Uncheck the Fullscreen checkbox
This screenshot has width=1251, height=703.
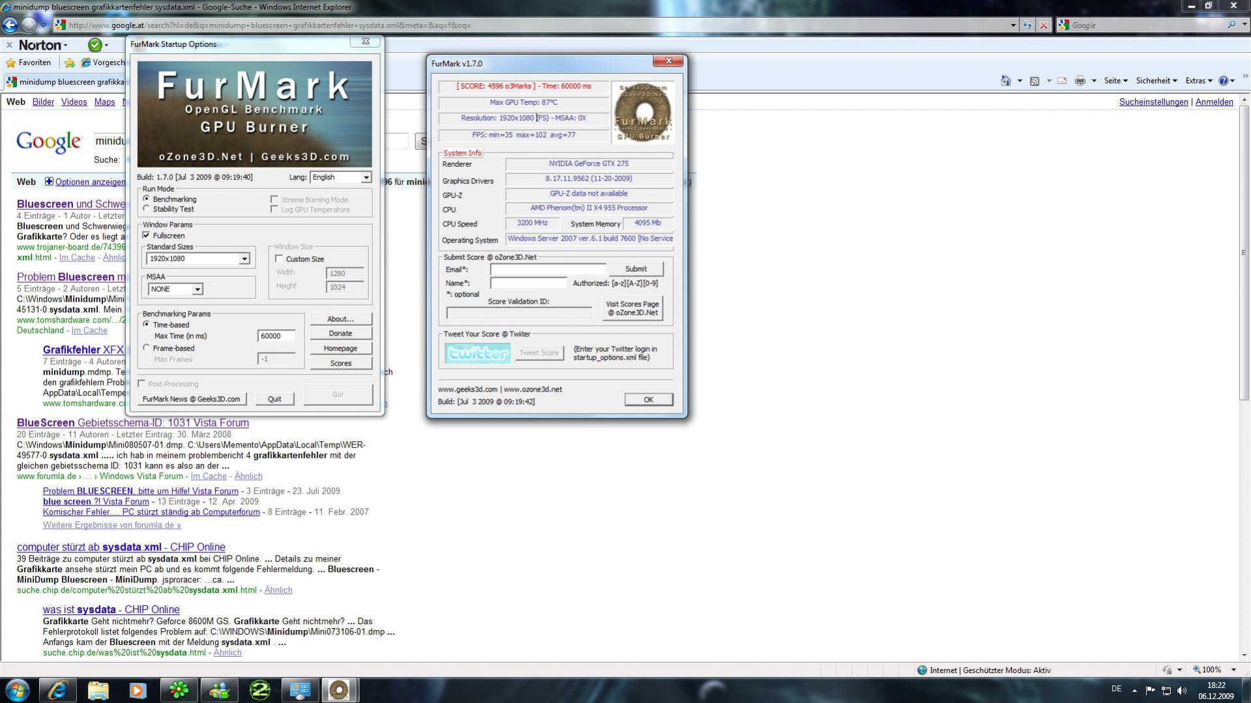tap(146, 235)
